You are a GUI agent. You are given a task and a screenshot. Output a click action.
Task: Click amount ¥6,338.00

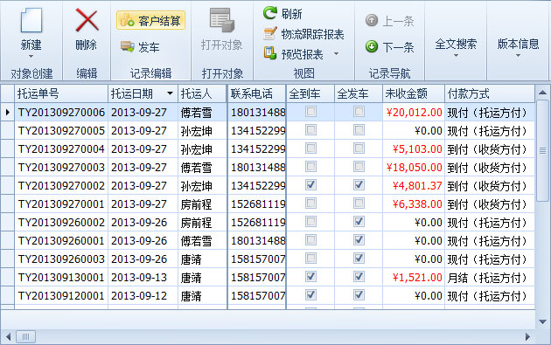click(417, 204)
